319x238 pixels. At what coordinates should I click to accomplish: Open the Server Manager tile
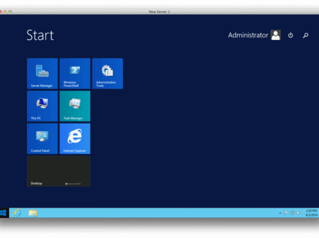pyautogui.click(x=43, y=73)
